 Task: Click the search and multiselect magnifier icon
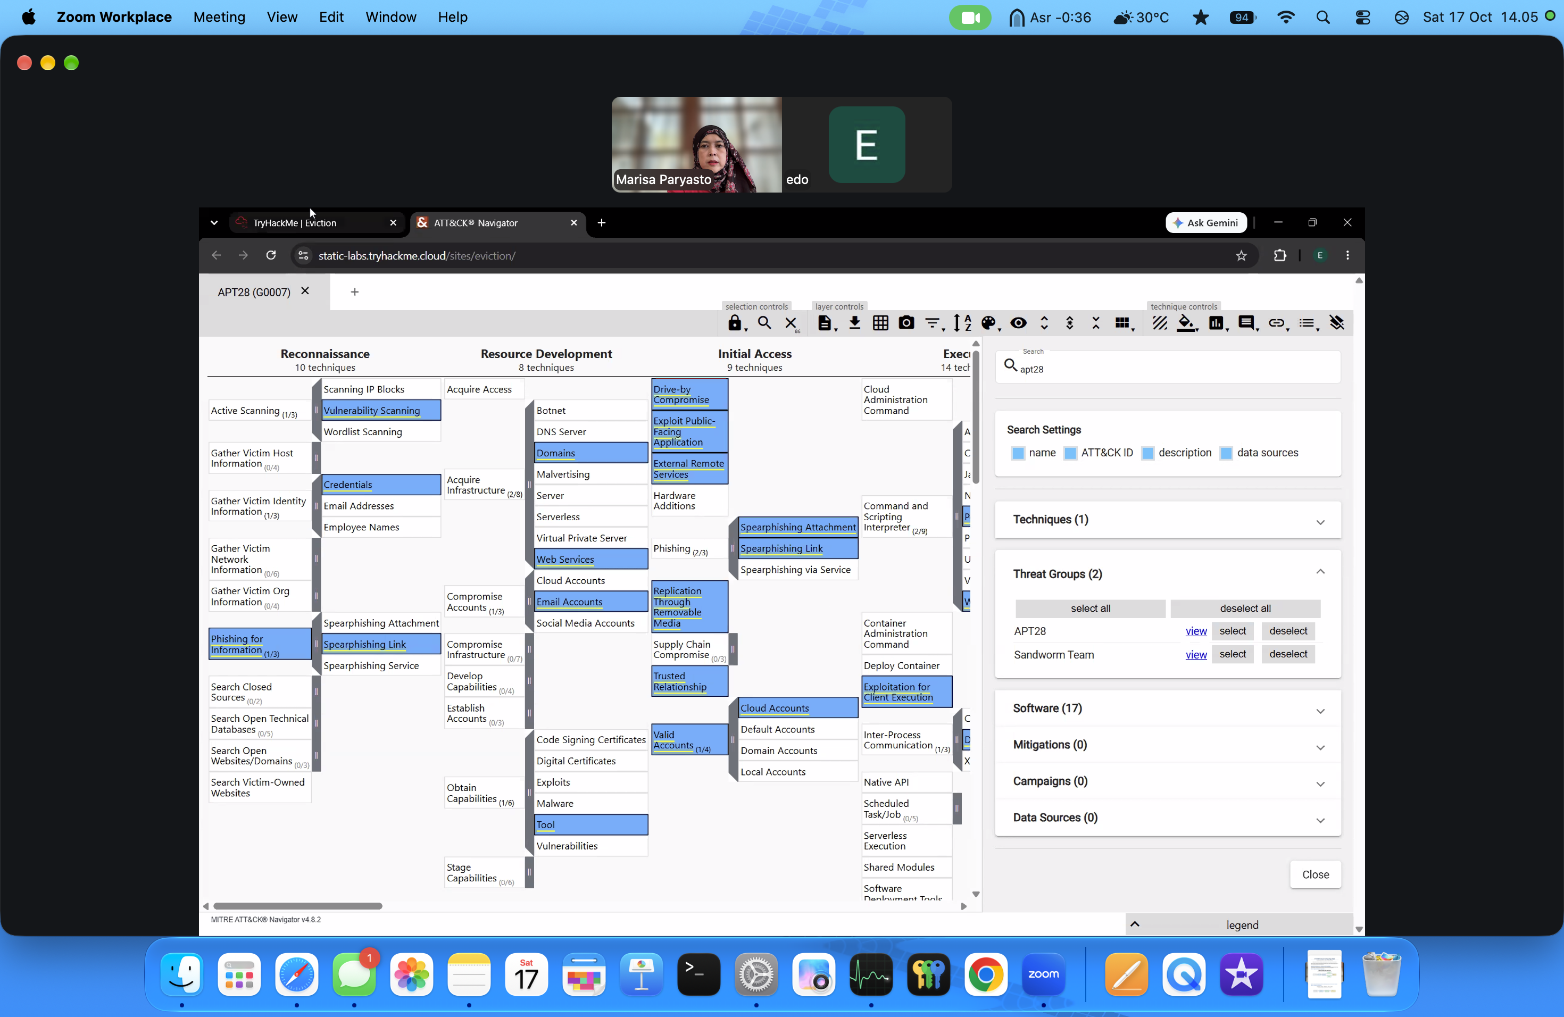pos(764,322)
